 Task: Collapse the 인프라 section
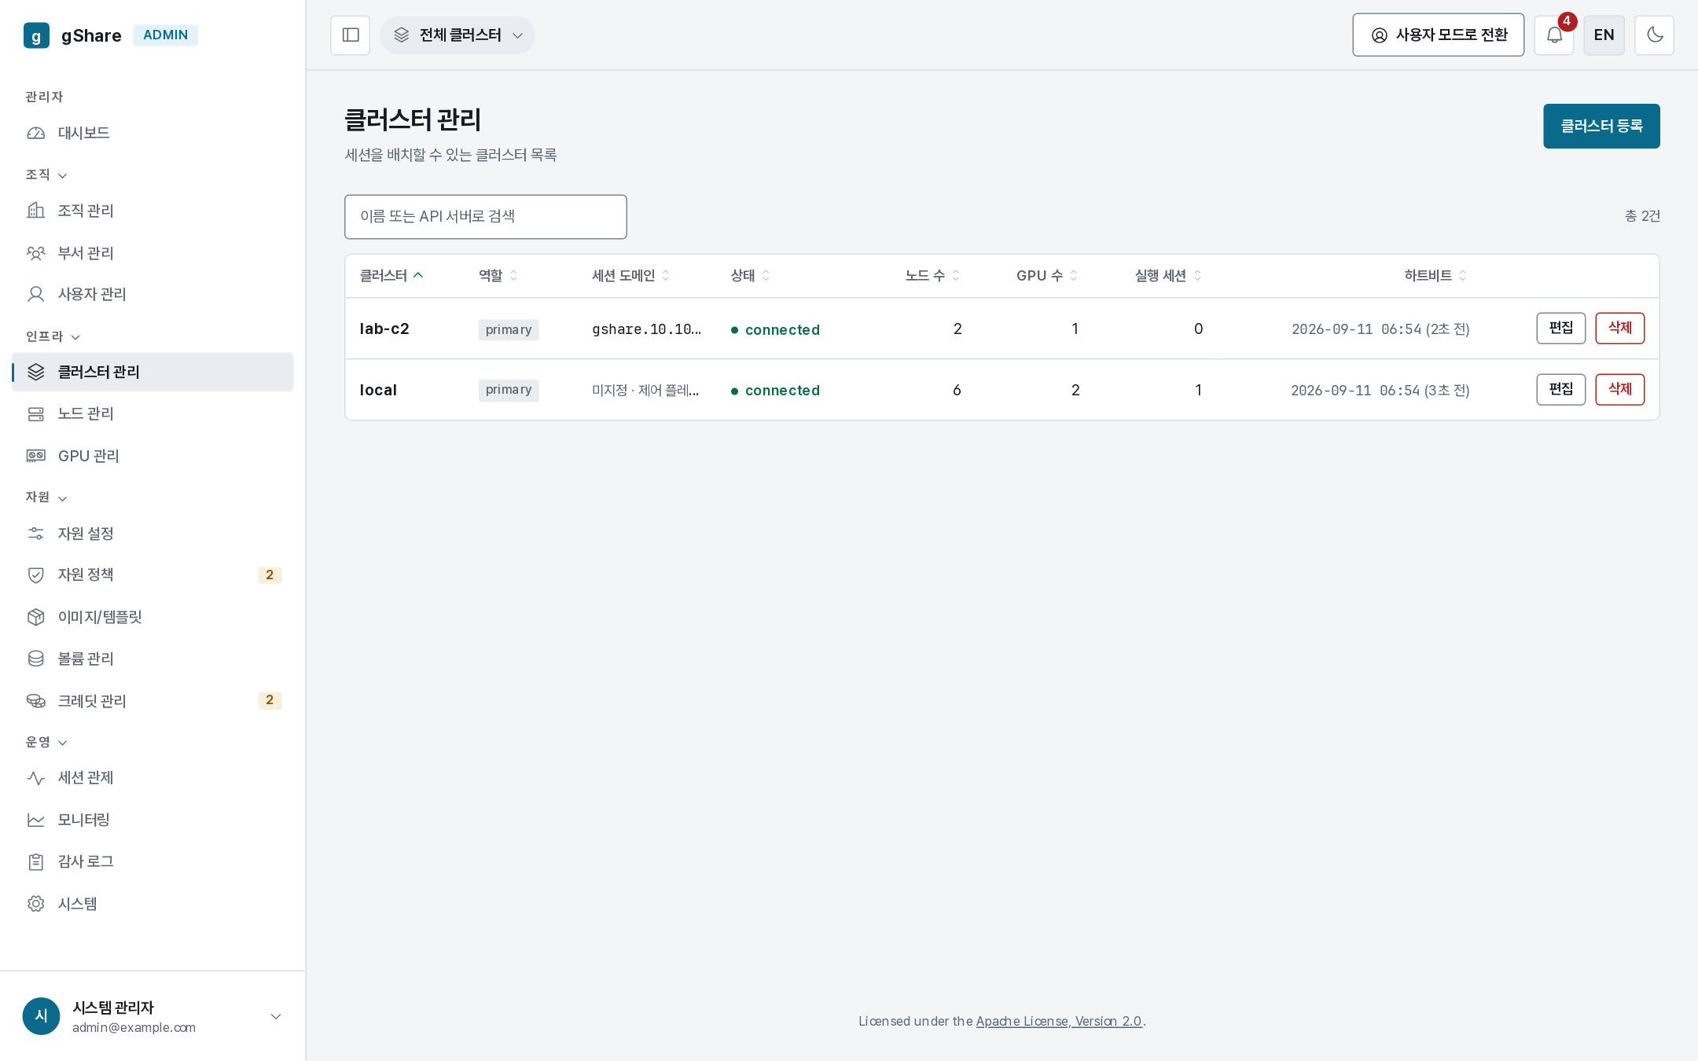53,336
